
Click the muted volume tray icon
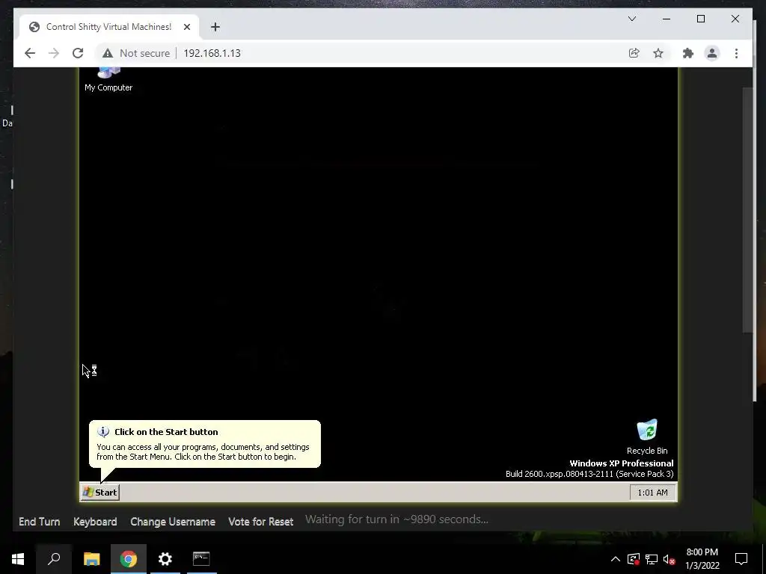point(670,559)
